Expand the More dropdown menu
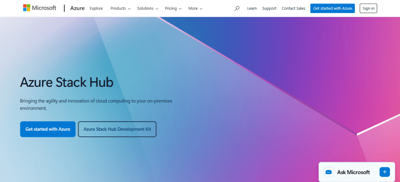Viewport: 400px width, 182px height. (x=195, y=9)
